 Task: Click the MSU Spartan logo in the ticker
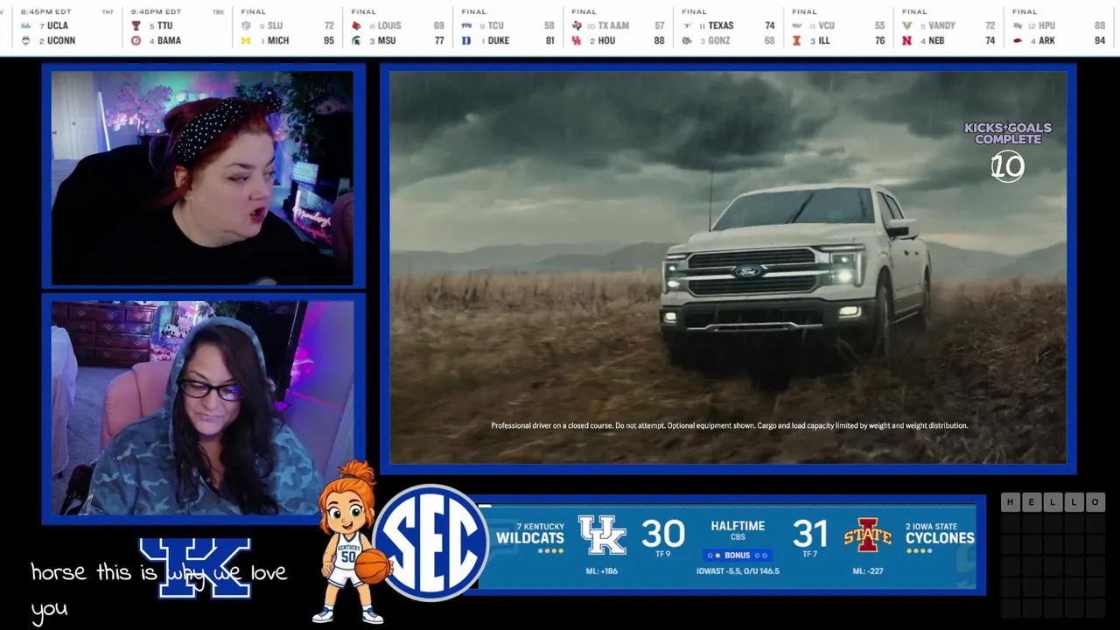356,41
